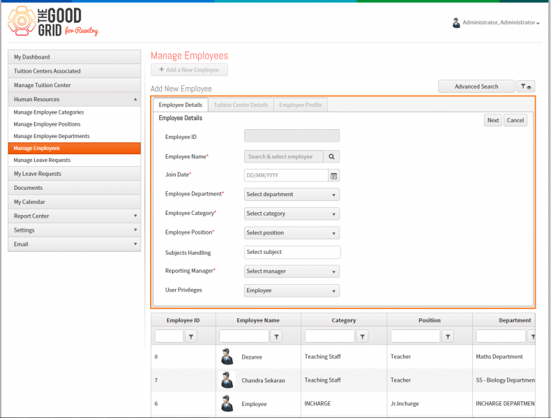551x418 pixels.
Task: Sort by the Employee ID column header
Action: [183, 320]
